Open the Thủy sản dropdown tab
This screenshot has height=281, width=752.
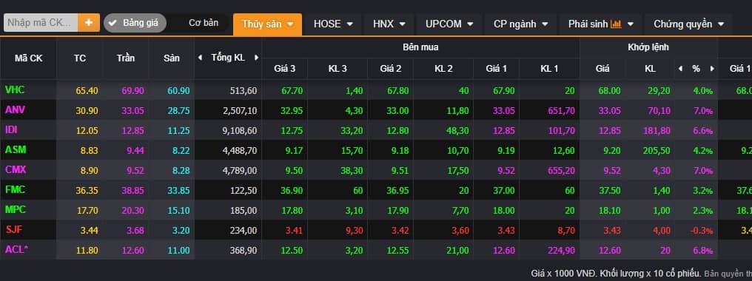tap(268, 24)
